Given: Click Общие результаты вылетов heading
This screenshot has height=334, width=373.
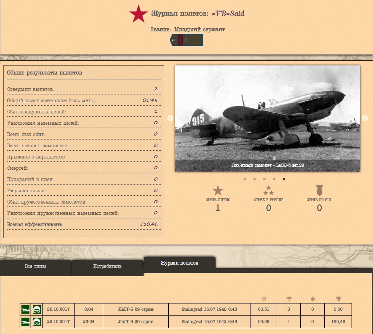Looking at the screenshot, I should coord(44,73).
